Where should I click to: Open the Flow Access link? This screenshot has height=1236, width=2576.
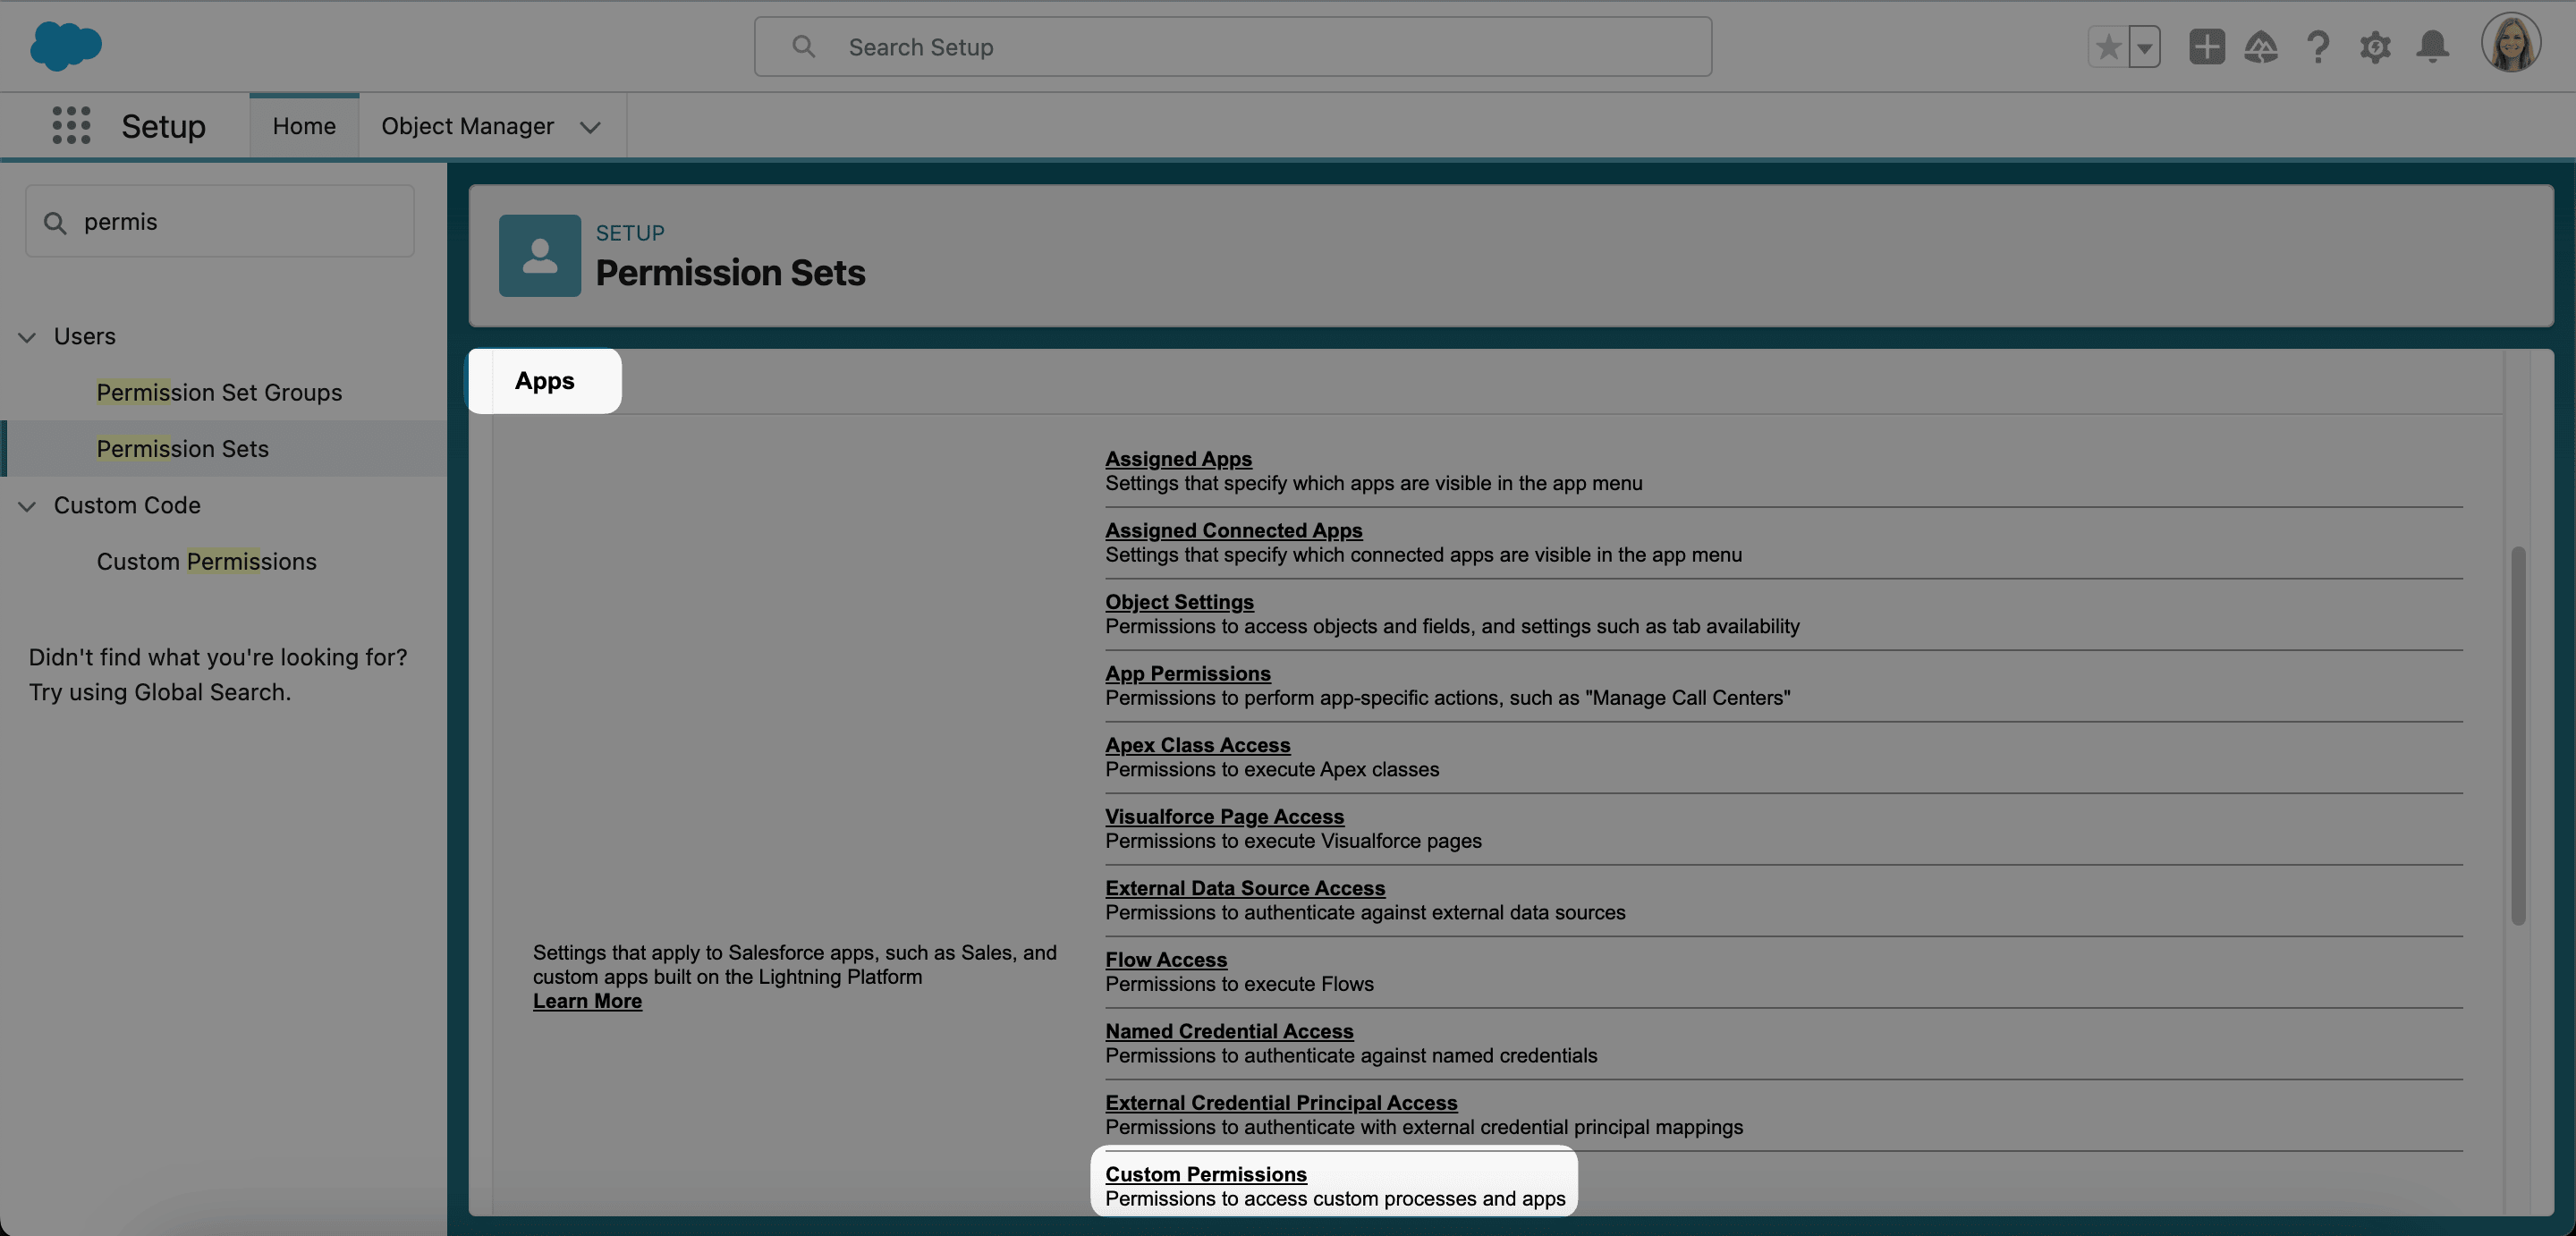[x=1166, y=959]
